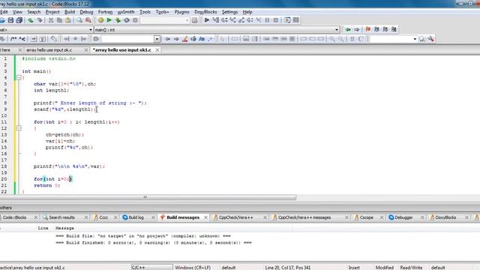Go to next bookmark icon
The width and height of the screenshot is (480, 270).
tap(385, 29)
